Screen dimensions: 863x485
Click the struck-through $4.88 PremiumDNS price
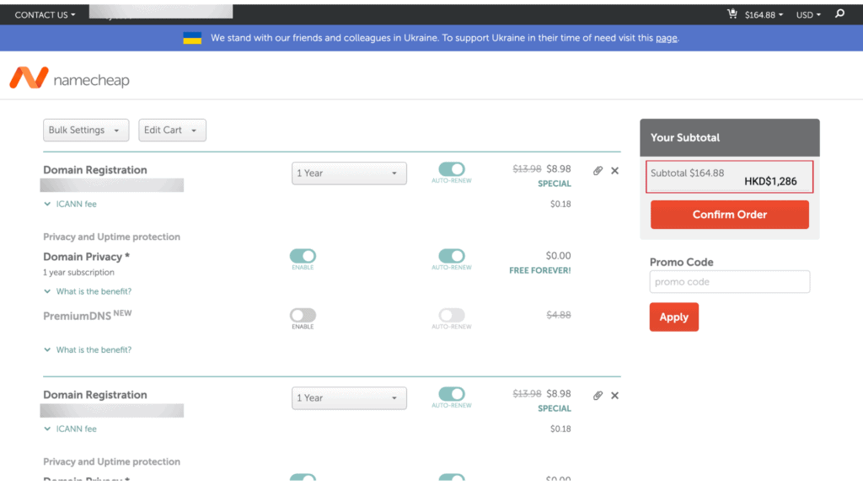pos(558,315)
